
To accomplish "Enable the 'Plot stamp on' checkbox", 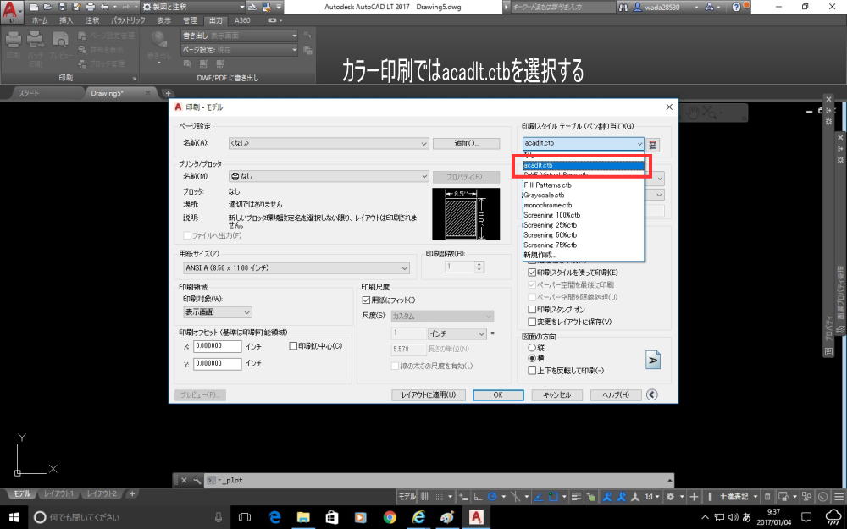I will pos(532,309).
